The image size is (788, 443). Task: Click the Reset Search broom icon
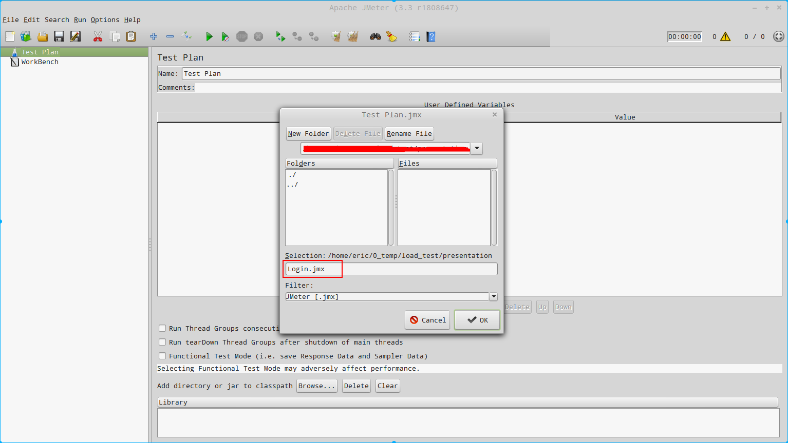(x=392, y=36)
